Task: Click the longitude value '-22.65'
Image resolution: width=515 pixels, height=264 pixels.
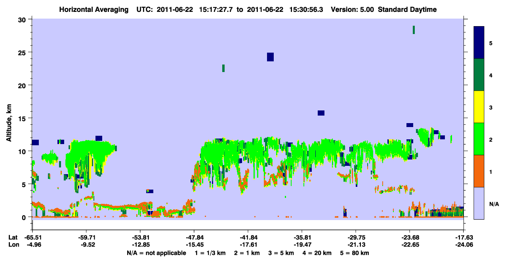Action: [x=410, y=245]
